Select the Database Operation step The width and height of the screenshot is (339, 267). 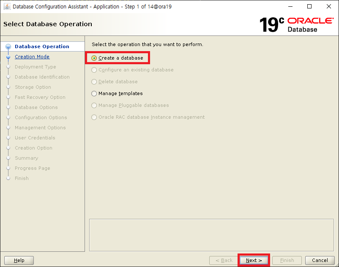click(42, 46)
